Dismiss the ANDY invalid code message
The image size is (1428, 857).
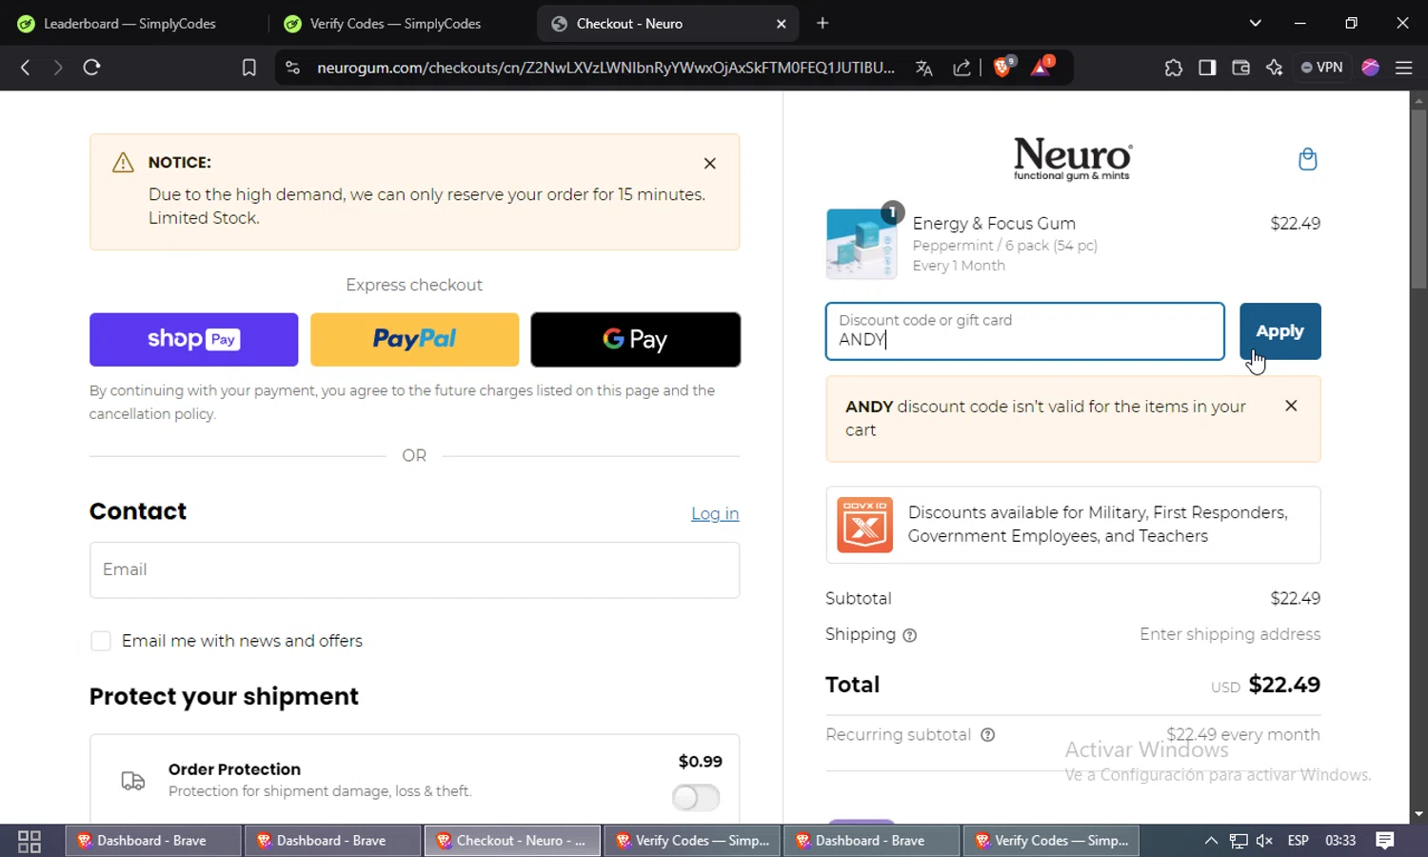(x=1291, y=406)
